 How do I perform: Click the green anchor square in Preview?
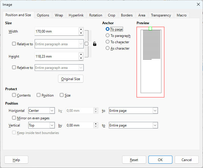pos(150,29)
